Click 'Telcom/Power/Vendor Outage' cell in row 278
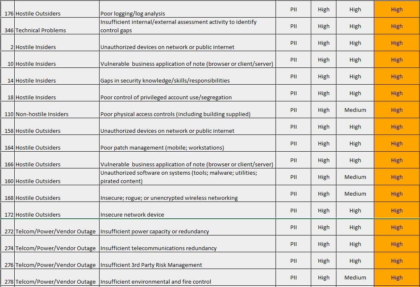The height and width of the screenshot is (287, 420). click(57, 277)
